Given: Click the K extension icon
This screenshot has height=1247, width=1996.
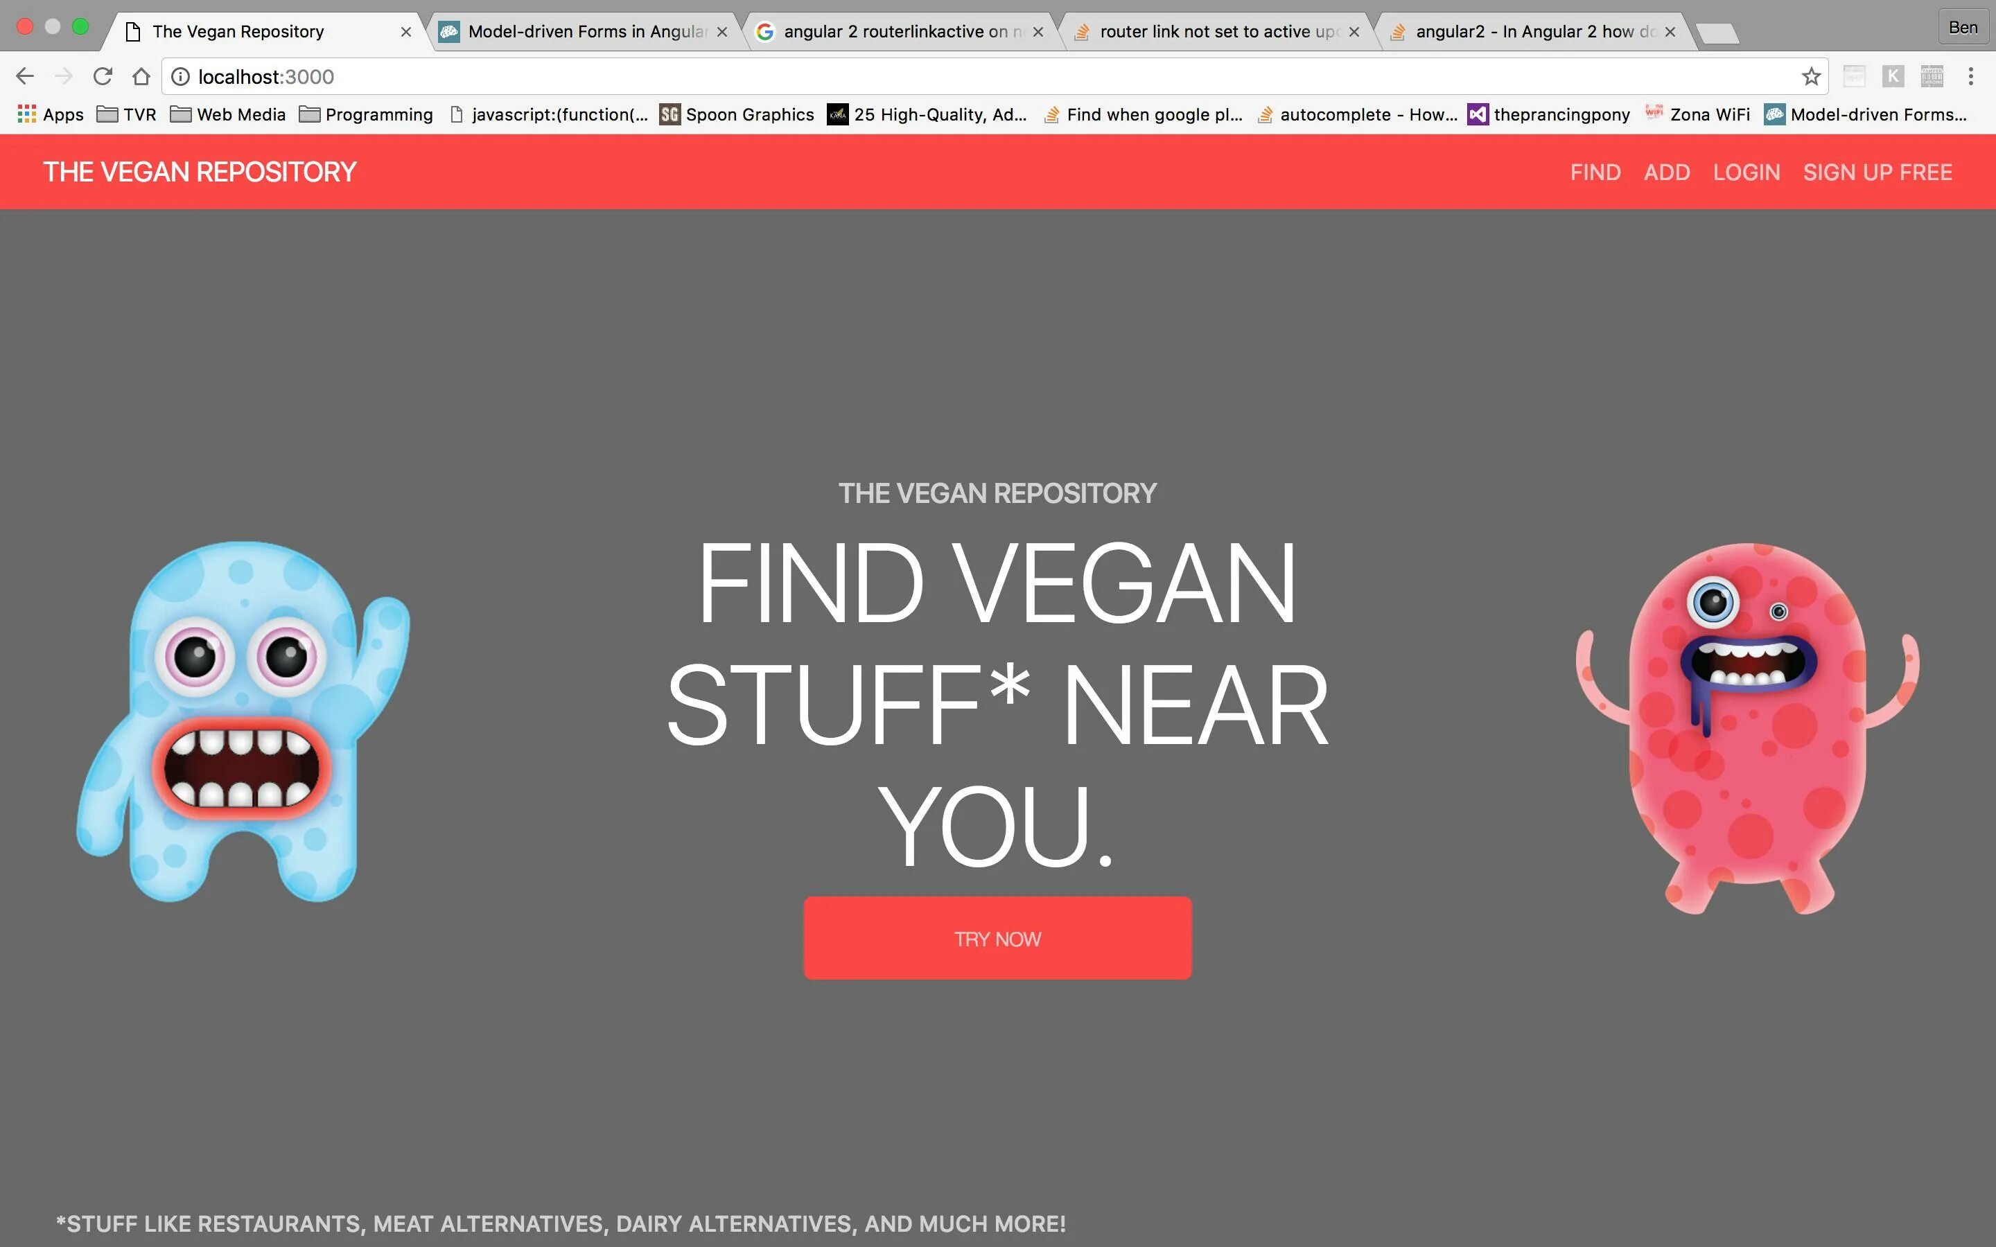Looking at the screenshot, I should coord(1893,77).
